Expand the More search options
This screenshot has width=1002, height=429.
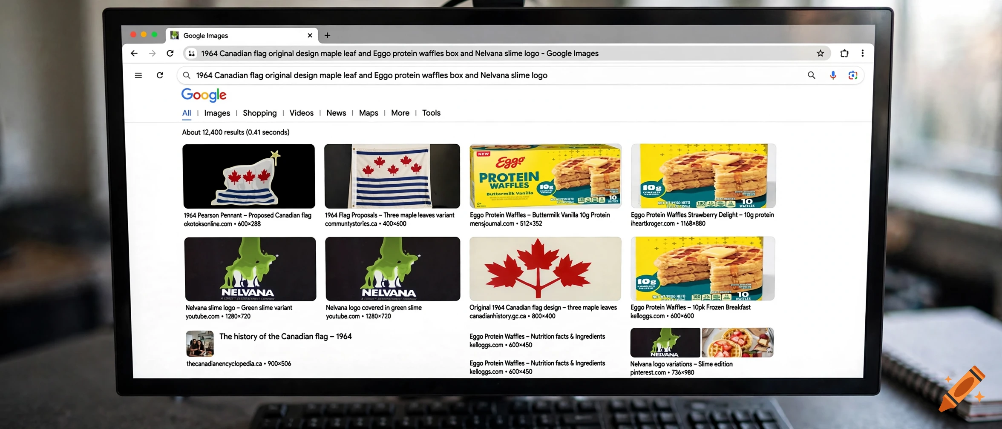point(400,113)
